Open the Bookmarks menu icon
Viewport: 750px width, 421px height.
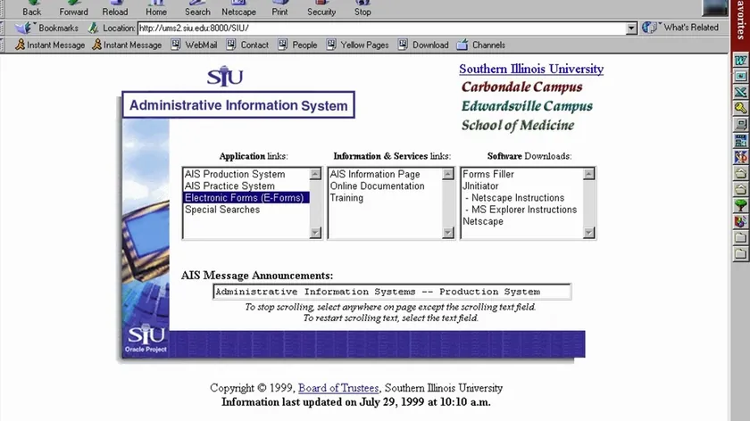click(23, 28)
